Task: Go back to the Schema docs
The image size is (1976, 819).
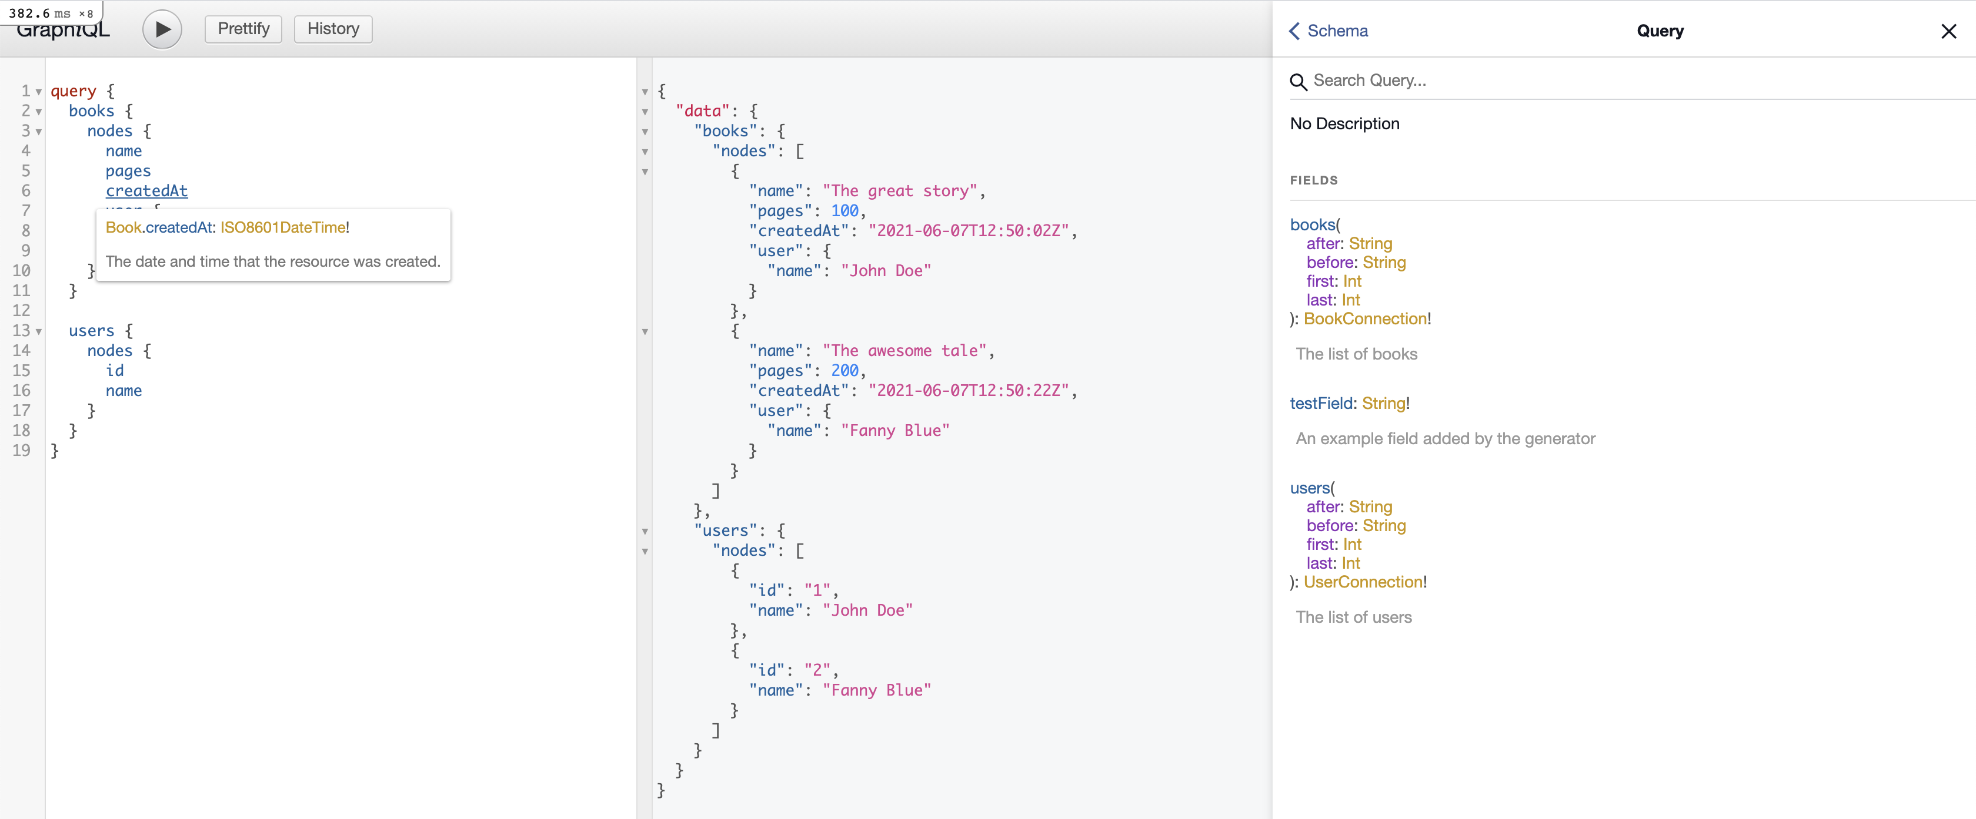Action: coord(1337,31)
